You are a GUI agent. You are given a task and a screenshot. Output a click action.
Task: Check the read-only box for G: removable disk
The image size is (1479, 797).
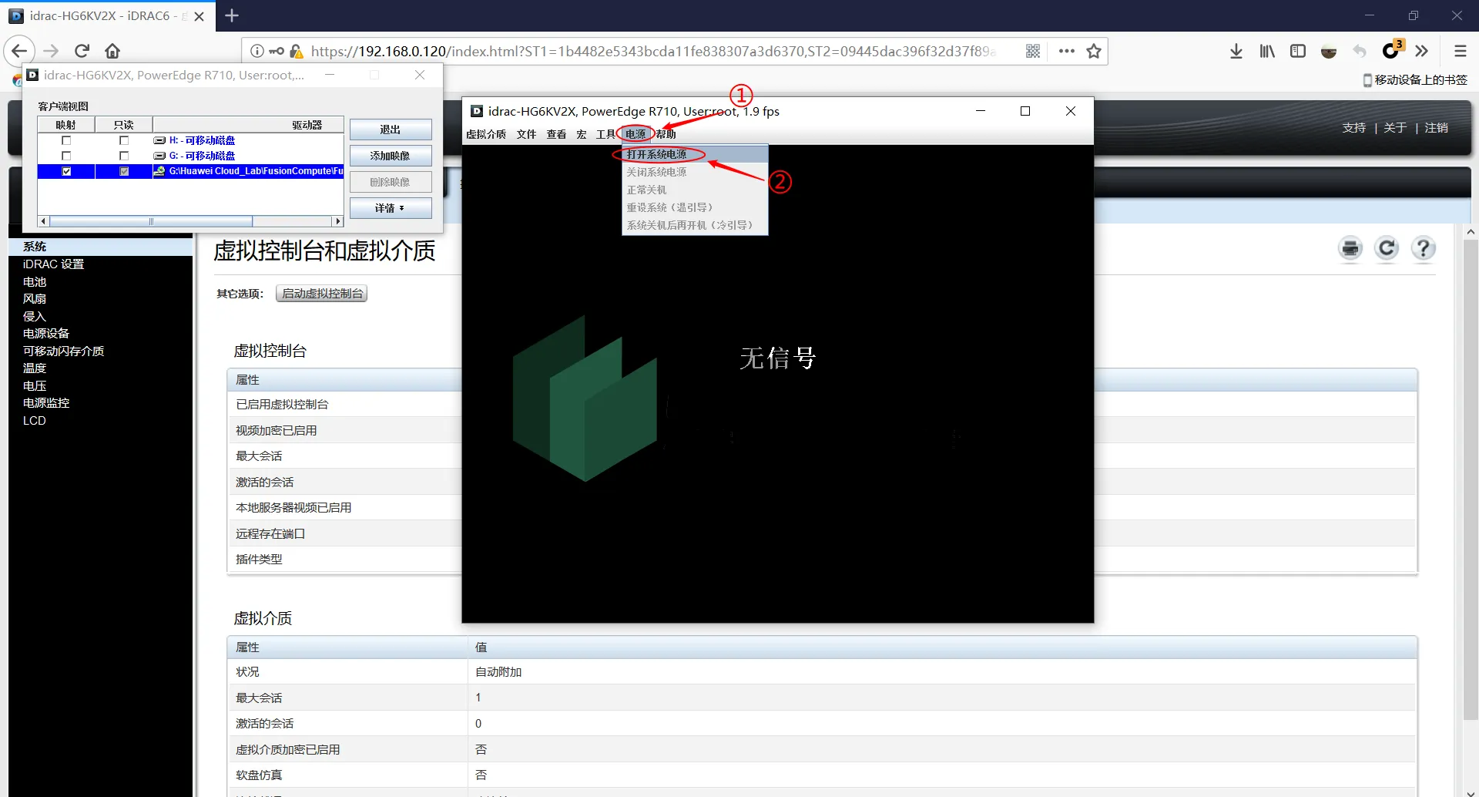[124, 156]
